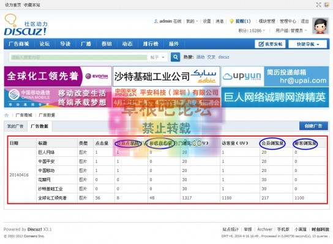Screen dimensions: 333x244
Task: Click the 广告数据 breadcrumb link
Action: pos(47,115)
